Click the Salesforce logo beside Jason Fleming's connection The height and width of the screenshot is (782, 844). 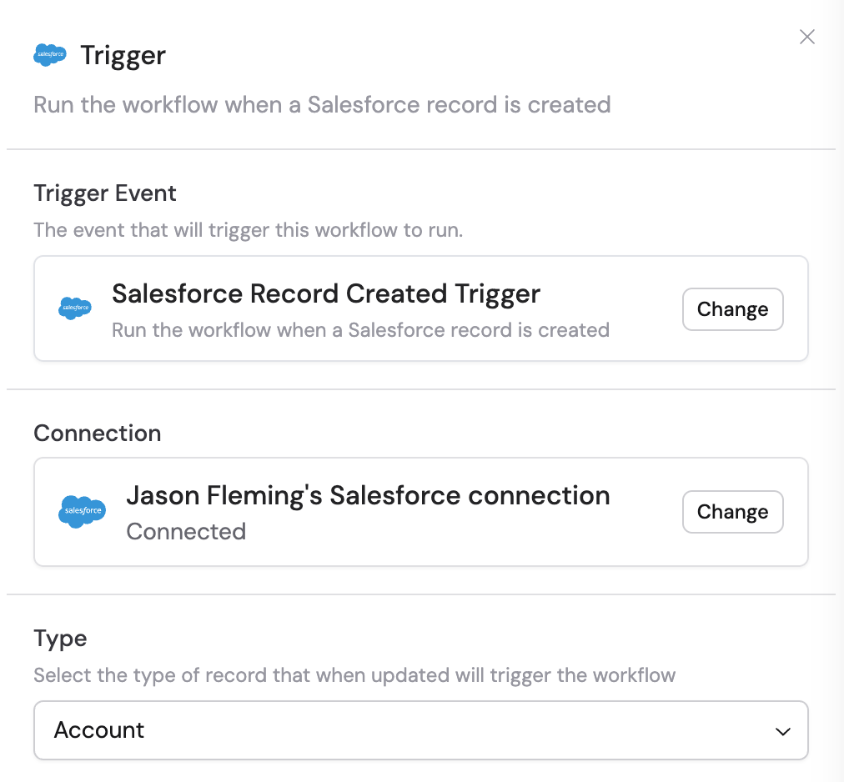(x=81, y=511)
